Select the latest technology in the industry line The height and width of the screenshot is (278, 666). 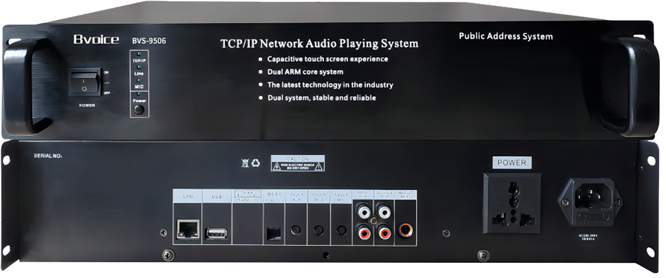coord(330,85)
